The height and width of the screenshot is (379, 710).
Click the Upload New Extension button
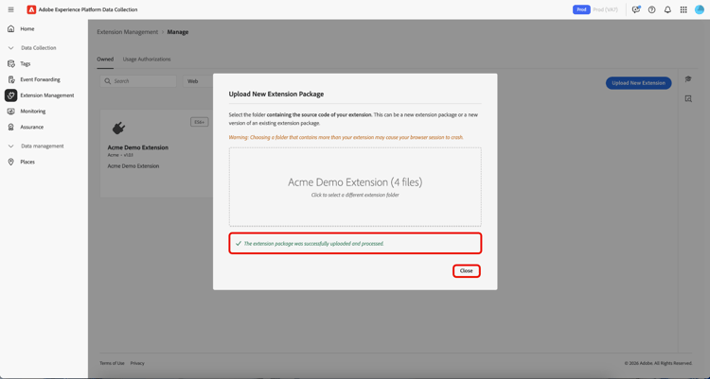pos(638,83)
